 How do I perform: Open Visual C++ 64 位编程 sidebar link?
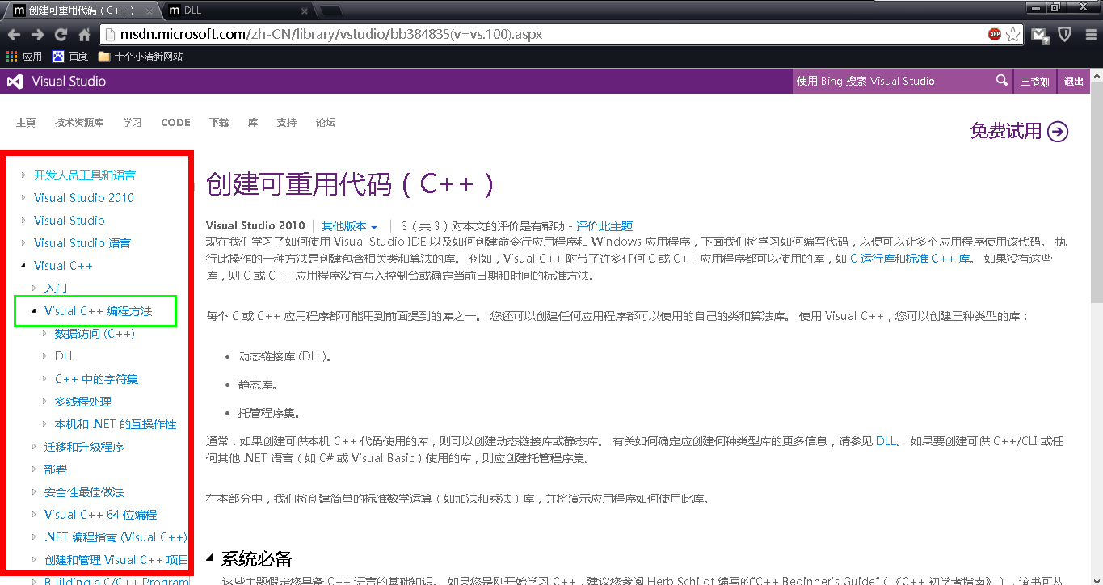[x=101, y=515]
